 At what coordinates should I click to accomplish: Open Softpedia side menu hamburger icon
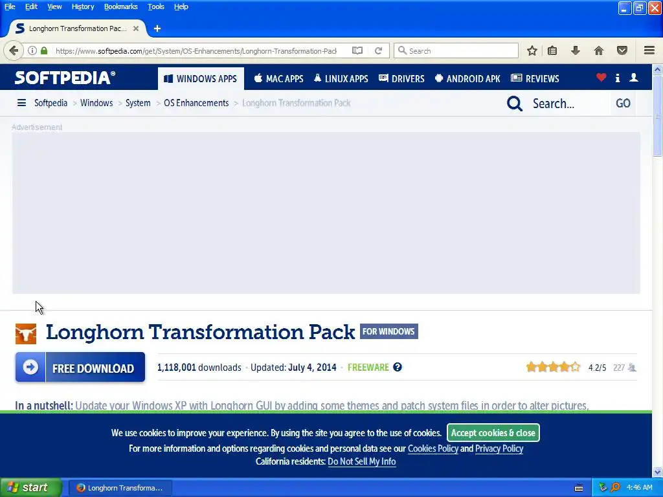21,103
